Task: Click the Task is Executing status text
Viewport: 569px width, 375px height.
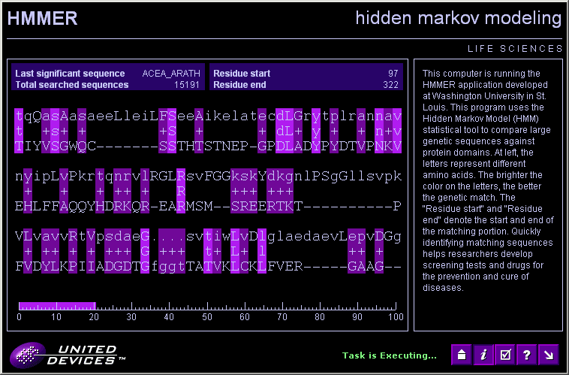Action: click(x=390, y=355)
